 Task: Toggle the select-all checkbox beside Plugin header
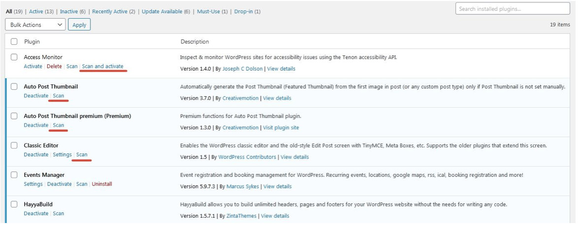(14, 42)
